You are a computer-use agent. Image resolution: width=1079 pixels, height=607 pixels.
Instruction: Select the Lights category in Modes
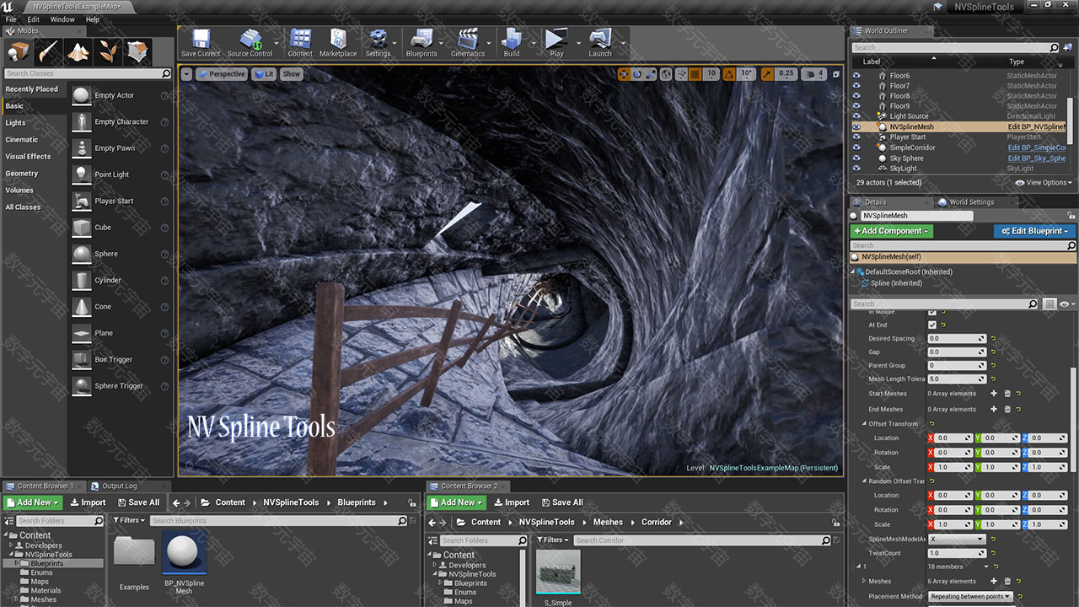[16, 123]
